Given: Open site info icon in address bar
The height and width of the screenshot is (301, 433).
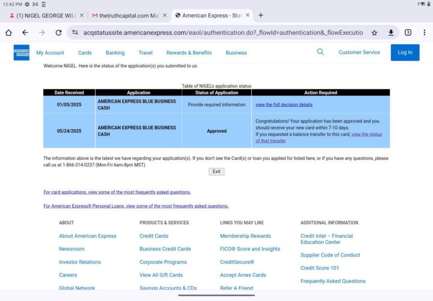Looking at the screenshot, I should coord(75,32).
